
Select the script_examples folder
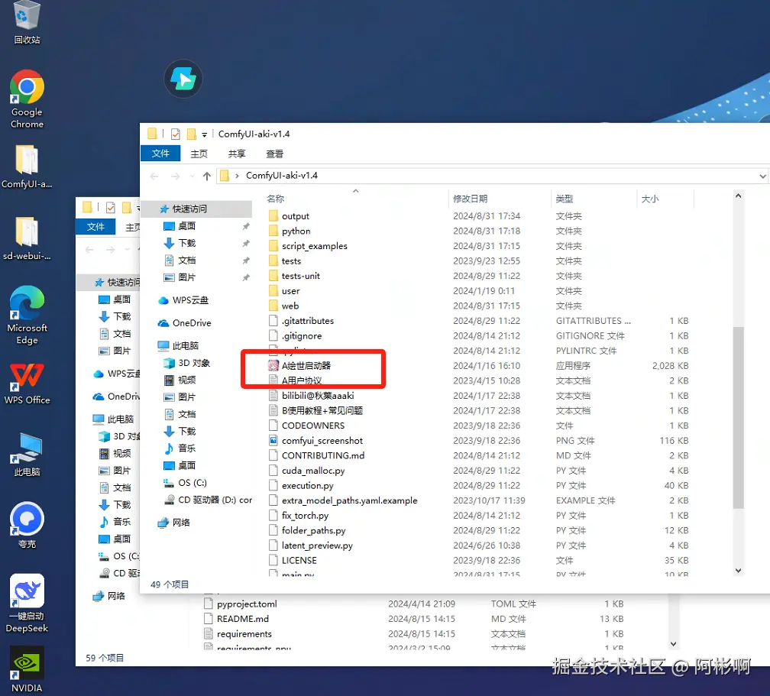coord(314,246)
